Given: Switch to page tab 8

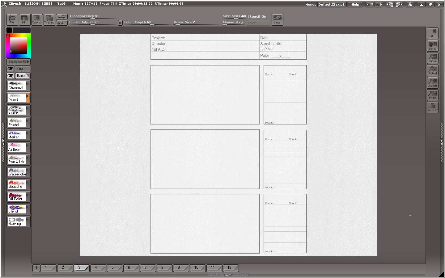Looking at the screenshot, I should pos(164,268).
